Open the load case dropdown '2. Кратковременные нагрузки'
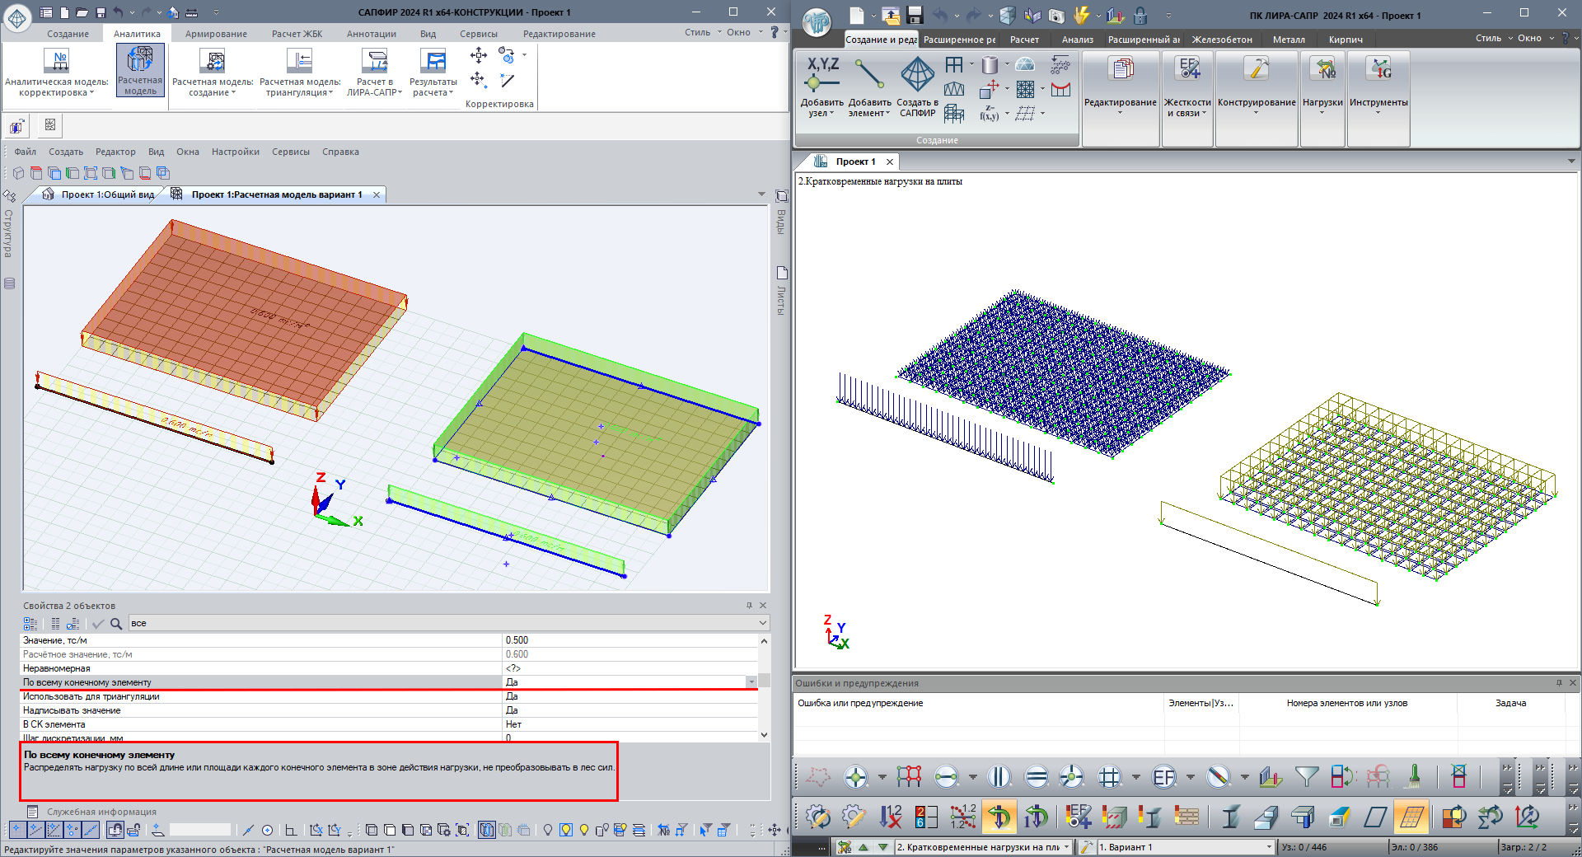 [x=1066, y=847]
